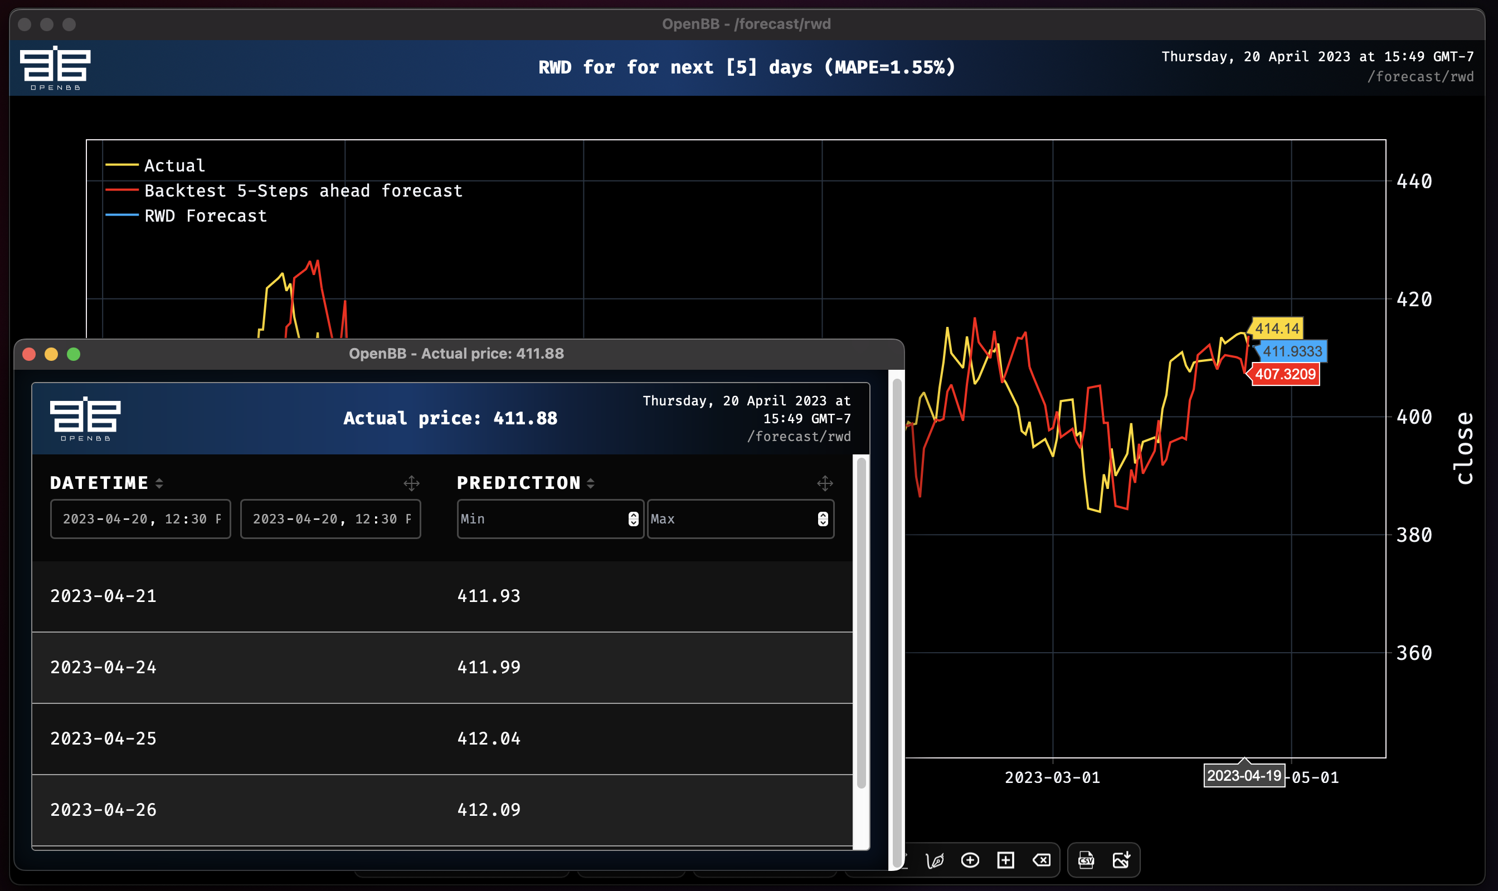
Task: Select the 2023-04-21 date cell
Action: pyautogui.click(x=103, y=596)
